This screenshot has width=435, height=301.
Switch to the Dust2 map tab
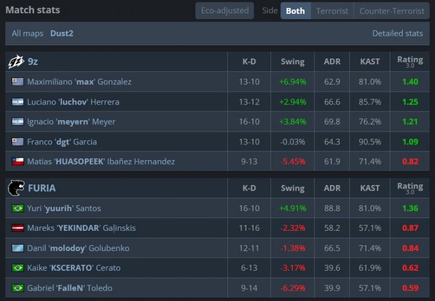(62, 34)
